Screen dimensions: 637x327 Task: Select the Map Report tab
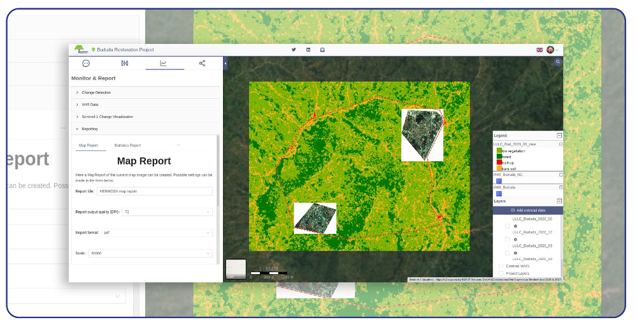pos(88,145)
